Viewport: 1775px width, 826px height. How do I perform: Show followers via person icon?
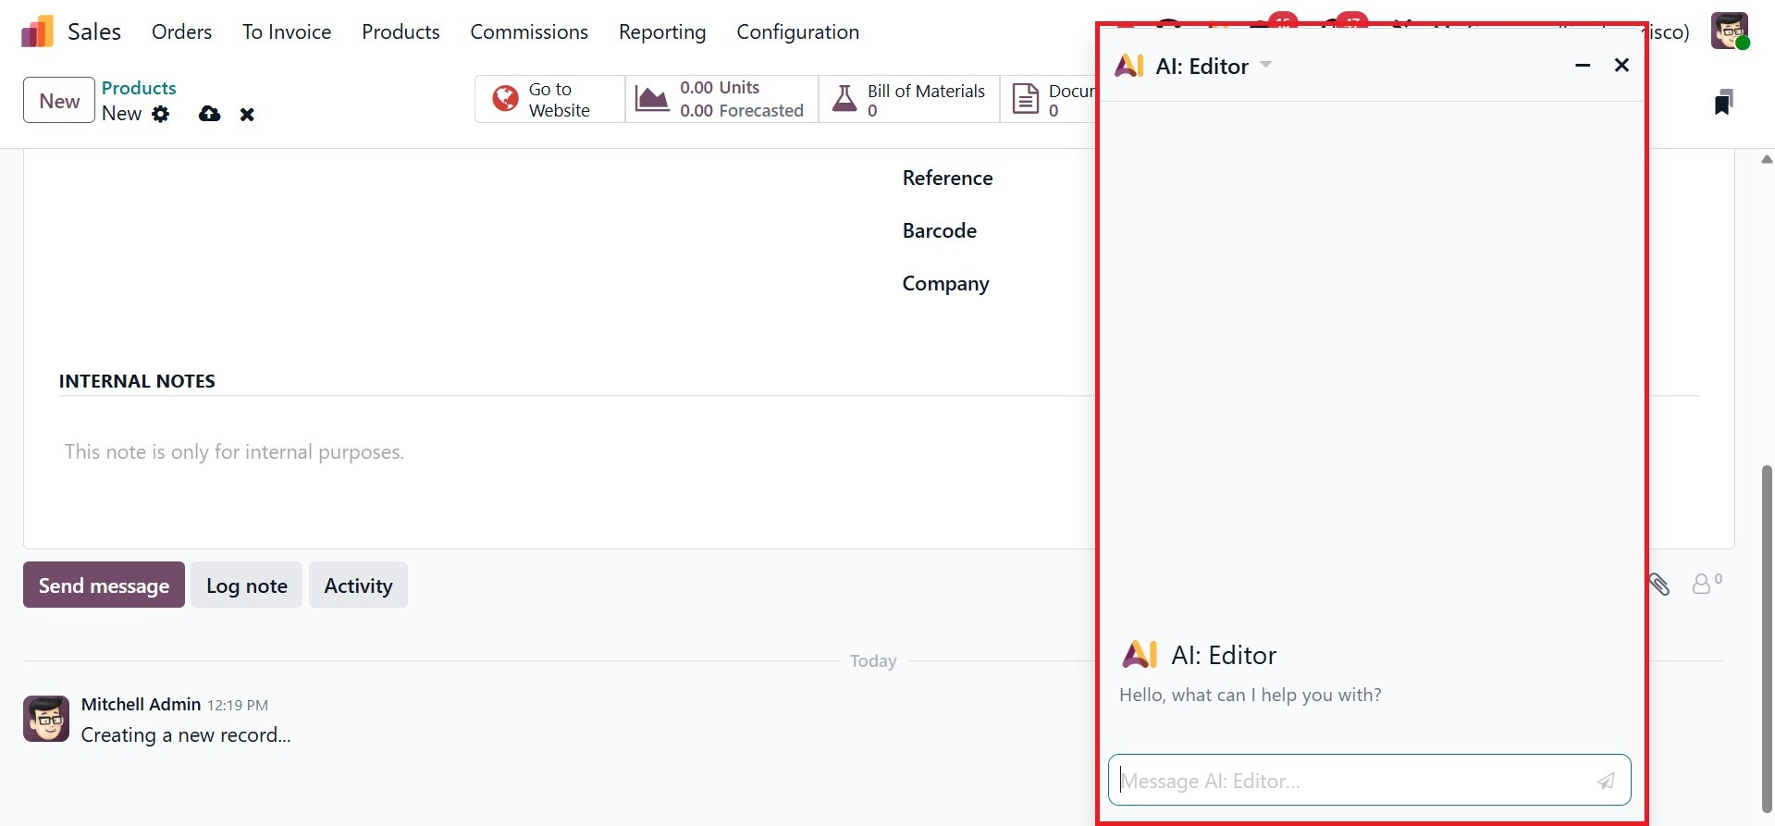(x=1702, y=584)
